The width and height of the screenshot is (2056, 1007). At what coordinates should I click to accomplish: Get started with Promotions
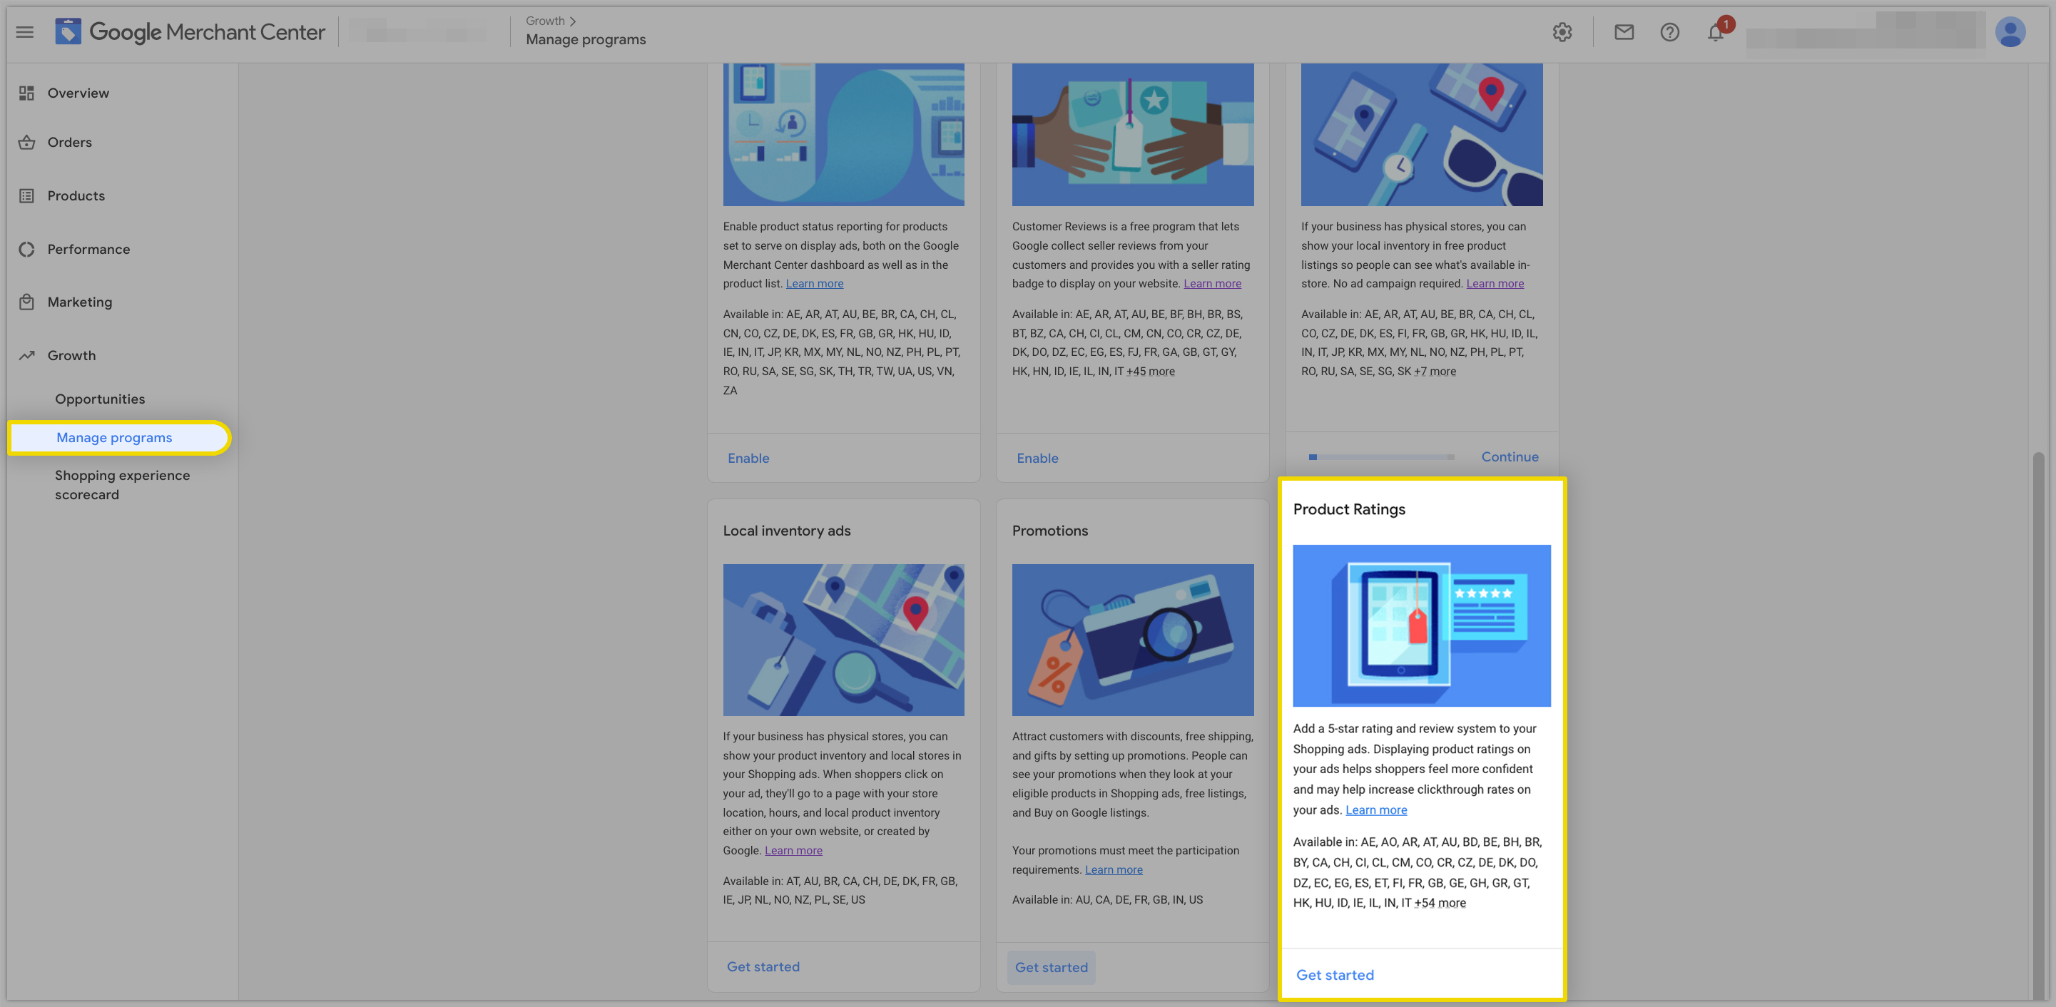[x=1050, y=967]
